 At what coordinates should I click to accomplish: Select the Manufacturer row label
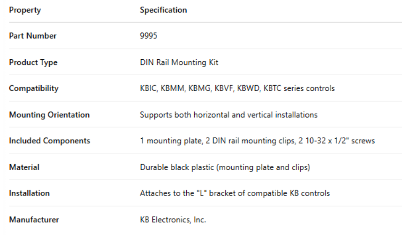tap(33, 219)
